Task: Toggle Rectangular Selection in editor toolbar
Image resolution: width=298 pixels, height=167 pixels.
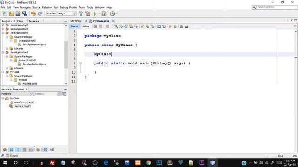Action: (x=136, y=26)
